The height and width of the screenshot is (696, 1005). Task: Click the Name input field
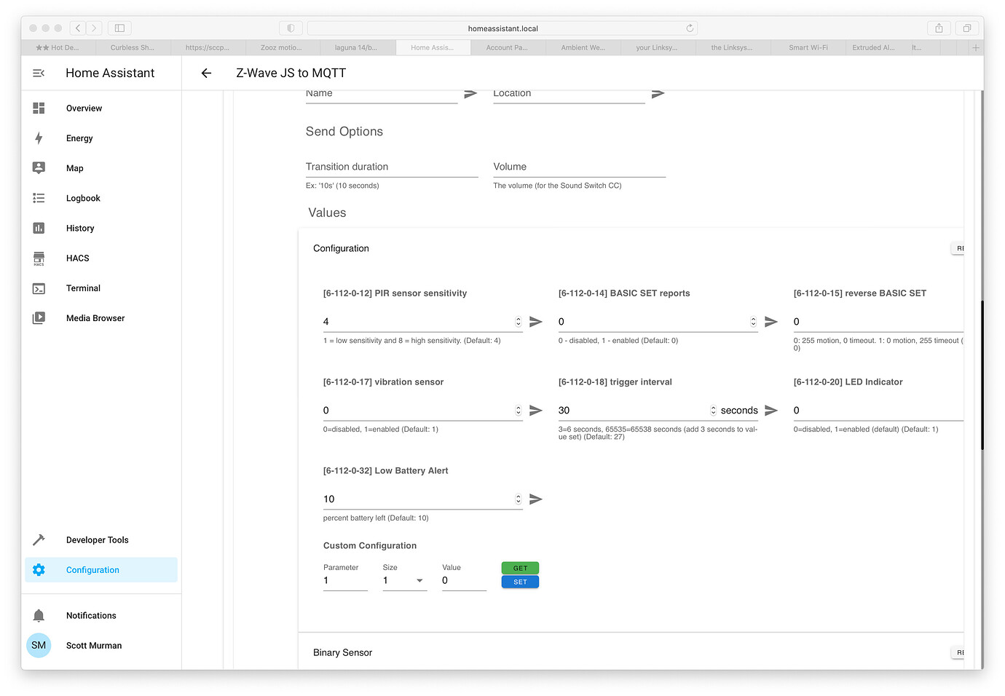click(382, 95)
